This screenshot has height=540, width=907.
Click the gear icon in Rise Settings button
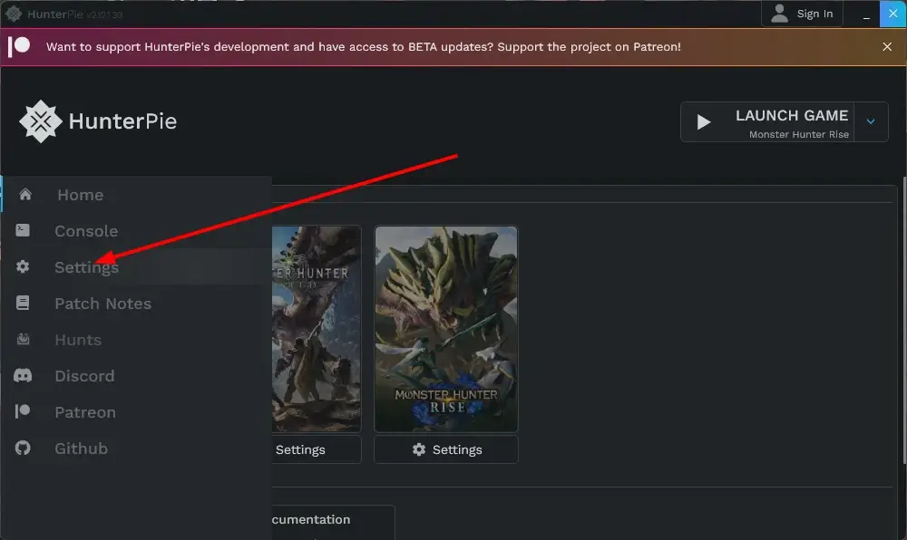pos(419,449)
